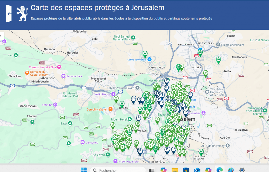
Task: Click the Jerusalem lion emblem logo
Action: tap(22, 13)
